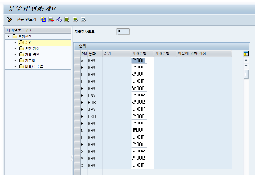Click KRW currency cell in PM H row
This screenshot has width=255, height=175.
point(95,124)
